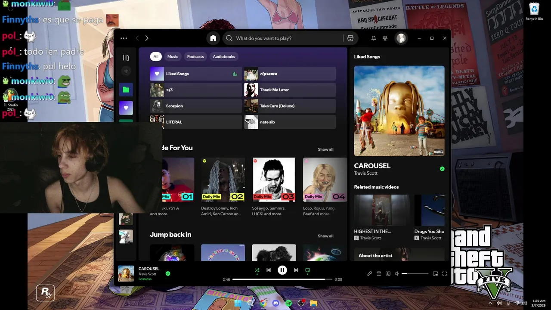
Task: Open the About the artist card
Action: pyautogui.click(x=399, y=254)
